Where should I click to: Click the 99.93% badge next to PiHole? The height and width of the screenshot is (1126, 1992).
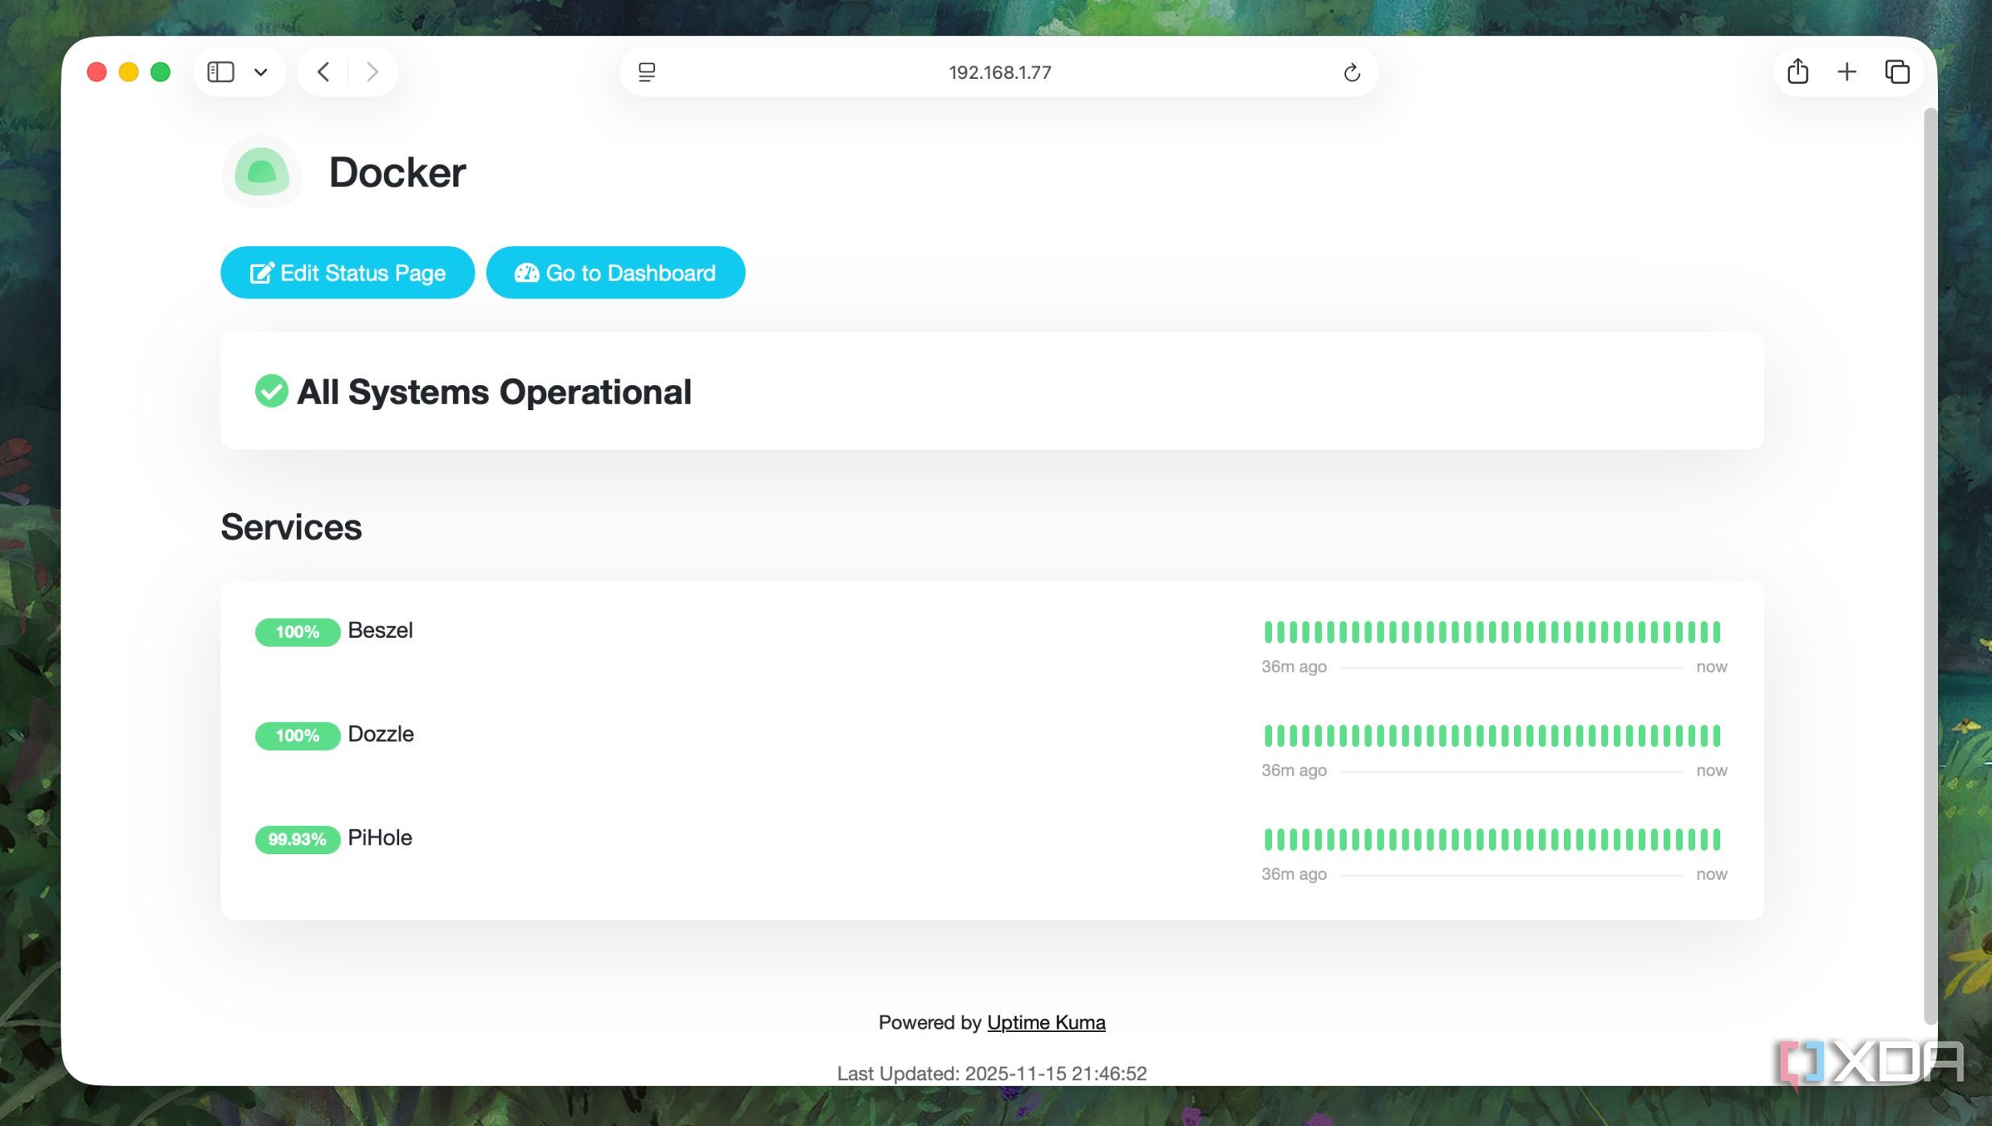298,840
